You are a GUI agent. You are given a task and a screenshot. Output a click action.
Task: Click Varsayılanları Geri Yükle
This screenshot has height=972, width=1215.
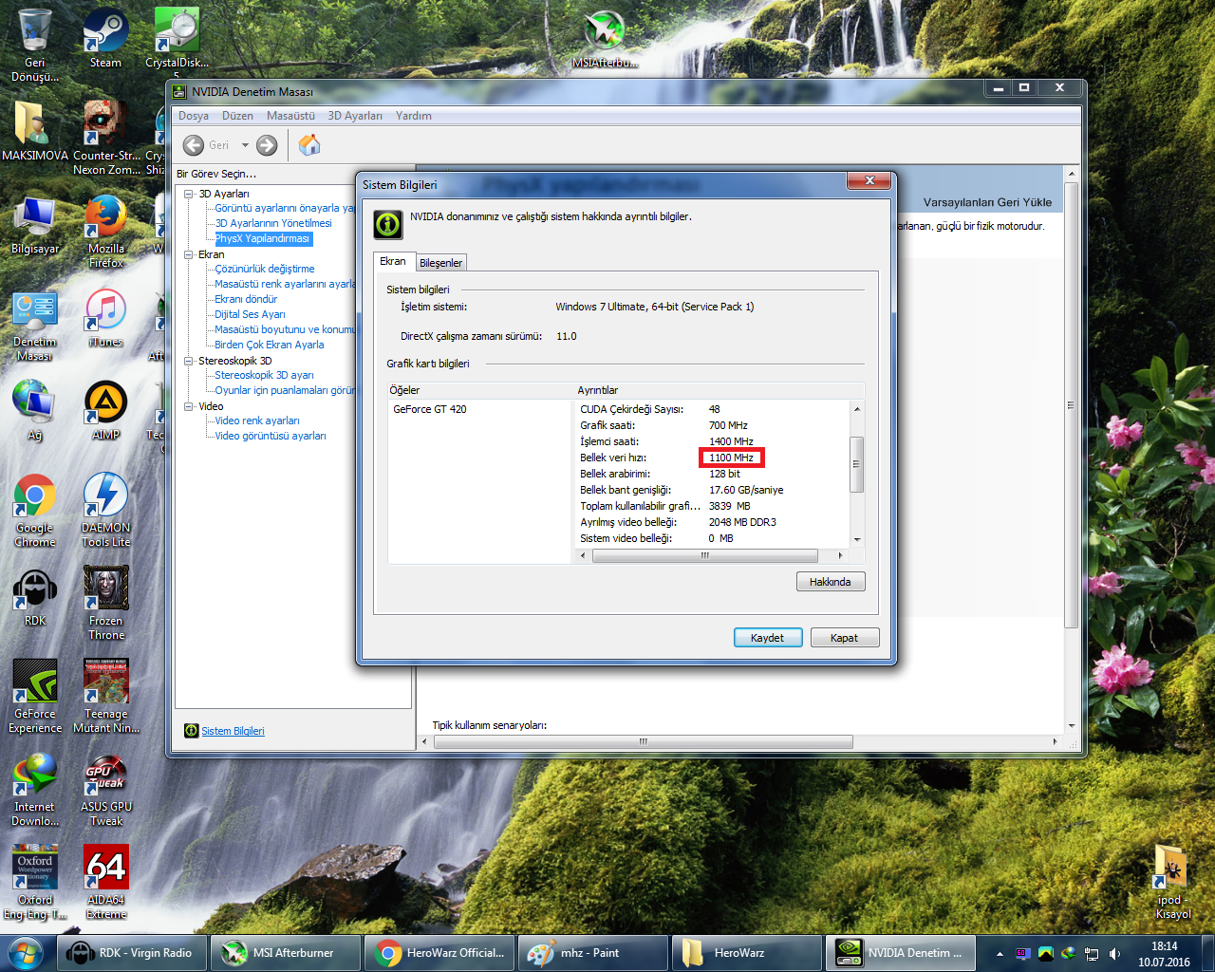point(987,202)
